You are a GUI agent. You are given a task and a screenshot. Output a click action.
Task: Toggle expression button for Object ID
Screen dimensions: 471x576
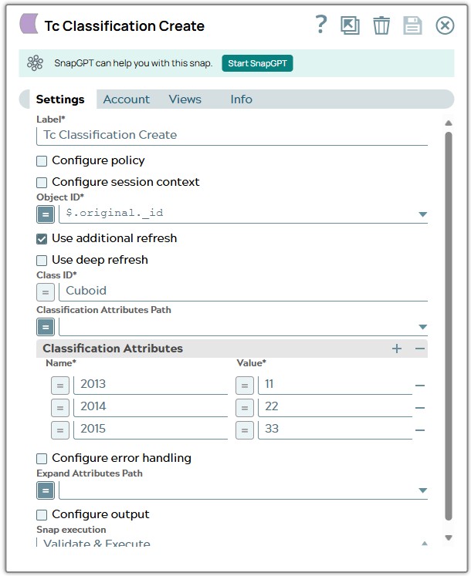coord(46,214)
